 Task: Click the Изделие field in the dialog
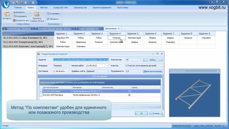81,60
